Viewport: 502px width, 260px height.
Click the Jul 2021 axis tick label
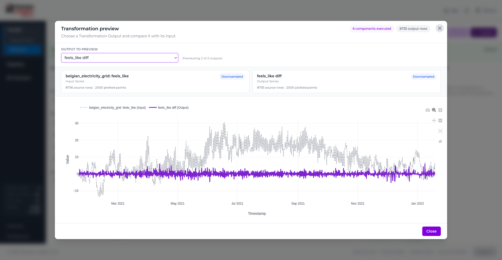(237, 204)
